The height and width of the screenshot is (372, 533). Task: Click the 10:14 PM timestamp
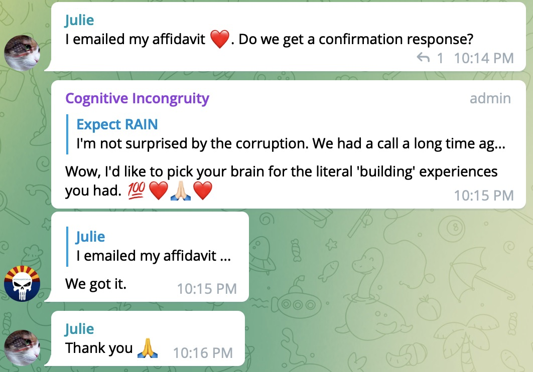[483, 58]
